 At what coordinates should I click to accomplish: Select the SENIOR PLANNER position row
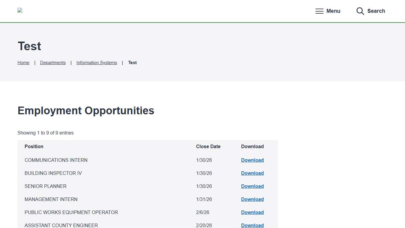pyautogui.click(x=46, y=186)
